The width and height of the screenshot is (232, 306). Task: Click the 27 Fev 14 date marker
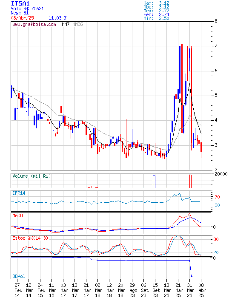tap(17, 290)
